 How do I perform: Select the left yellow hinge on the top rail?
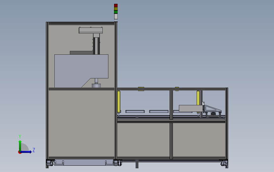[x=141, y=89]
